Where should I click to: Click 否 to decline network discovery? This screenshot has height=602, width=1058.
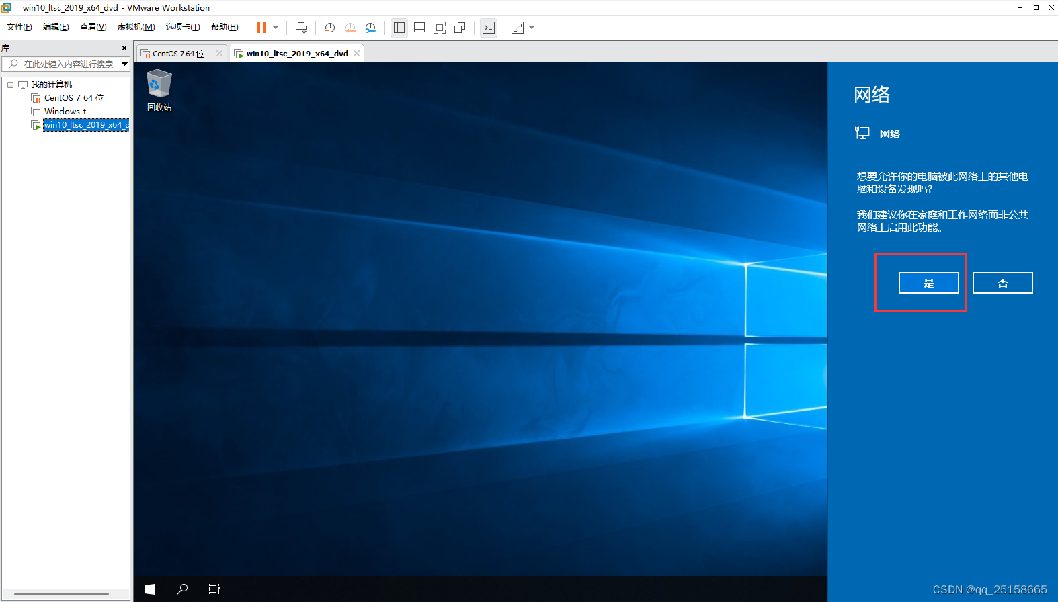tap(1002, 283)
